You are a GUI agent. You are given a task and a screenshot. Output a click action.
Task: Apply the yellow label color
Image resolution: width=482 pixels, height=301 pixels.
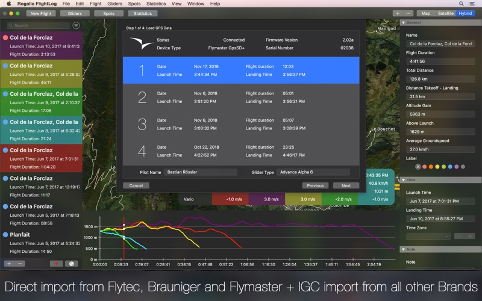click(437, 167)
